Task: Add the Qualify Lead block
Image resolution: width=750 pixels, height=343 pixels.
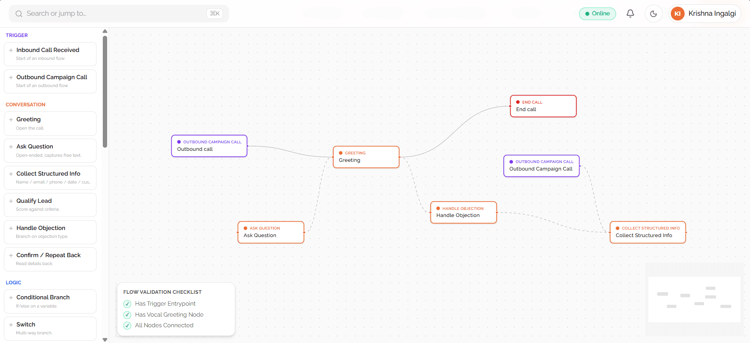Action: pos(50,205)
